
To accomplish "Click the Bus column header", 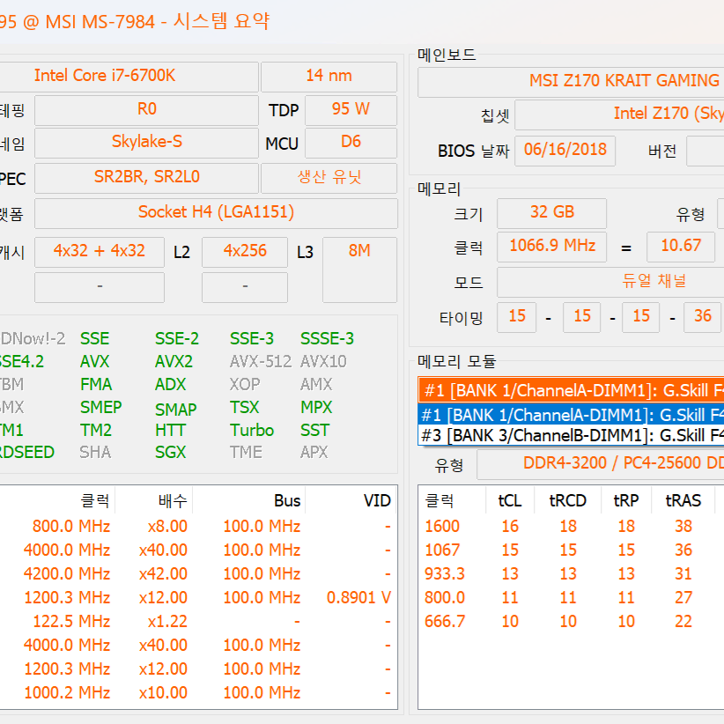I will pos(249,500).
